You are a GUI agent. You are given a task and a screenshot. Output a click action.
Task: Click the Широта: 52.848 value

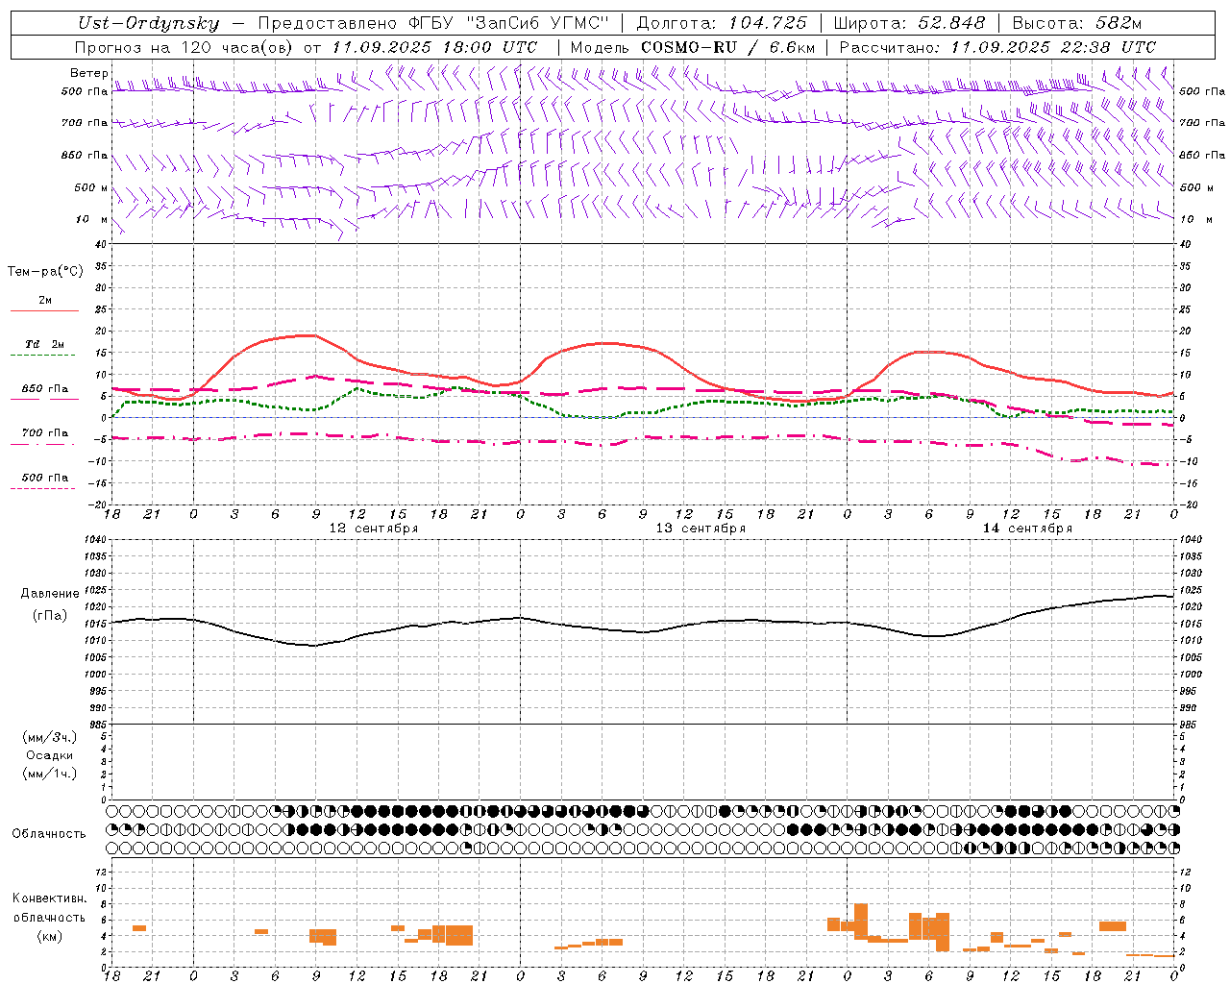pyautogui.click(x=909, y=23)
